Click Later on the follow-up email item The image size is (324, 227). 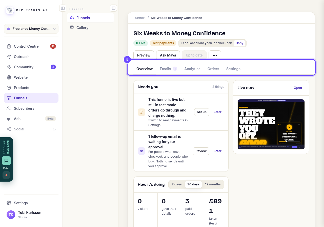pyautogui.click(x=218, y=151)
